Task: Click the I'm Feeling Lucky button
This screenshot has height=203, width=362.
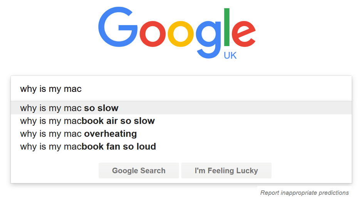Action: point(226,170)
